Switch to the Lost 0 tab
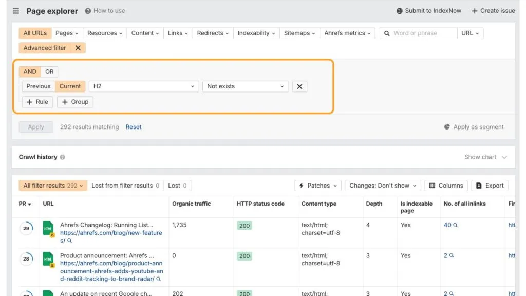 pyautogui.click(x=177, y=186)
